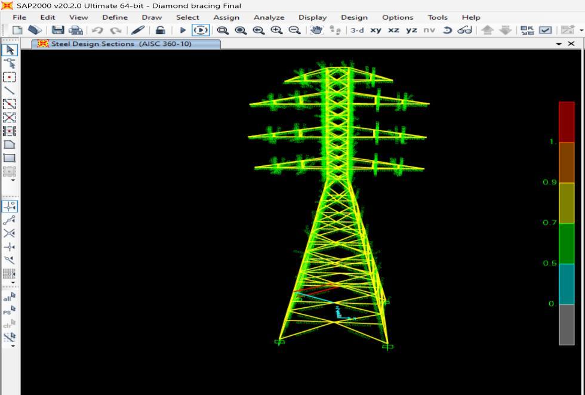Switch to the xy plane view
The image size is (585, 395).
(x=375, y=30)
